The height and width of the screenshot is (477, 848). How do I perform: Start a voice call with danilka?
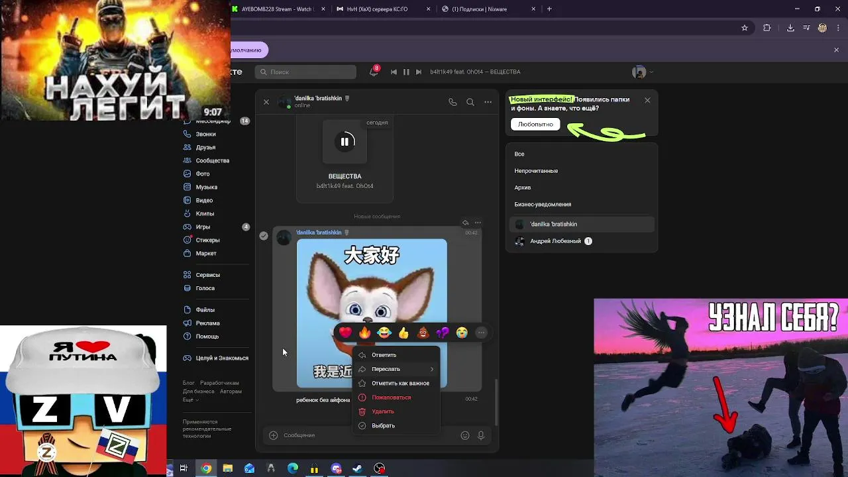452,102
